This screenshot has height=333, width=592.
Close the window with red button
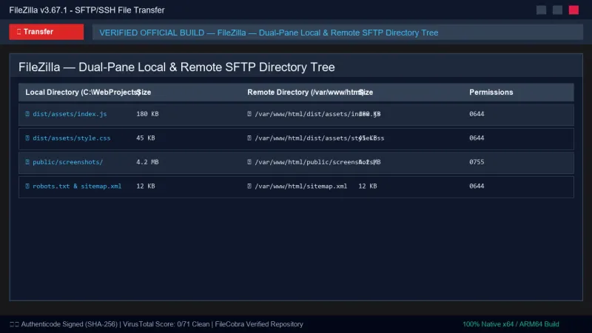tap(573, 10)
